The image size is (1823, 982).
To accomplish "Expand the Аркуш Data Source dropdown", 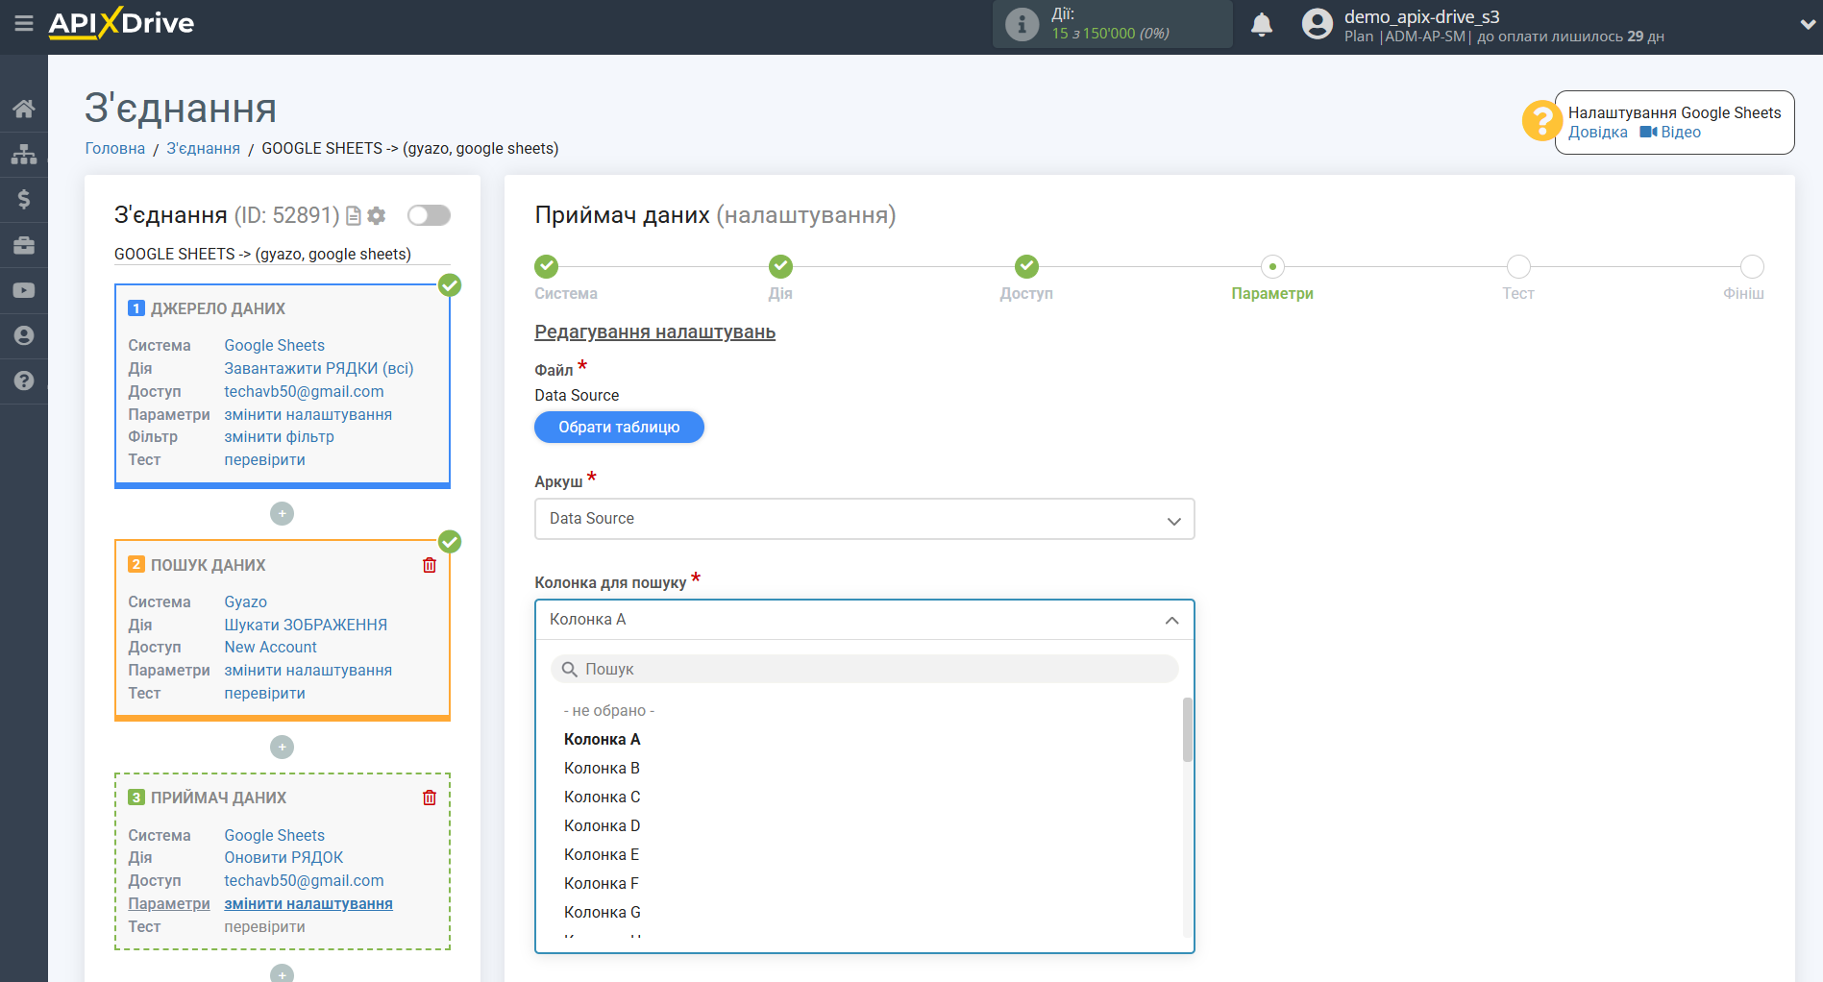I will [864, 519].
